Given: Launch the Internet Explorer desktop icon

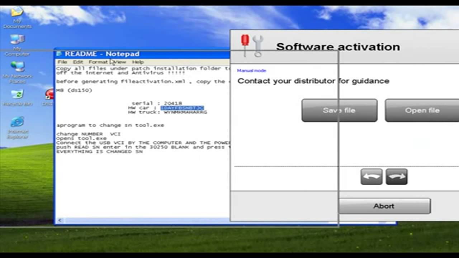Looking at the screenshot, I should (17, 128).
